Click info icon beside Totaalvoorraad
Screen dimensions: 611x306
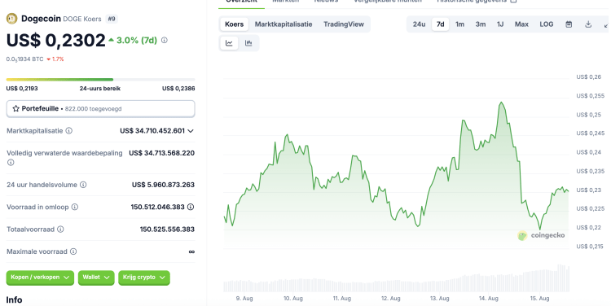[60, 229]
